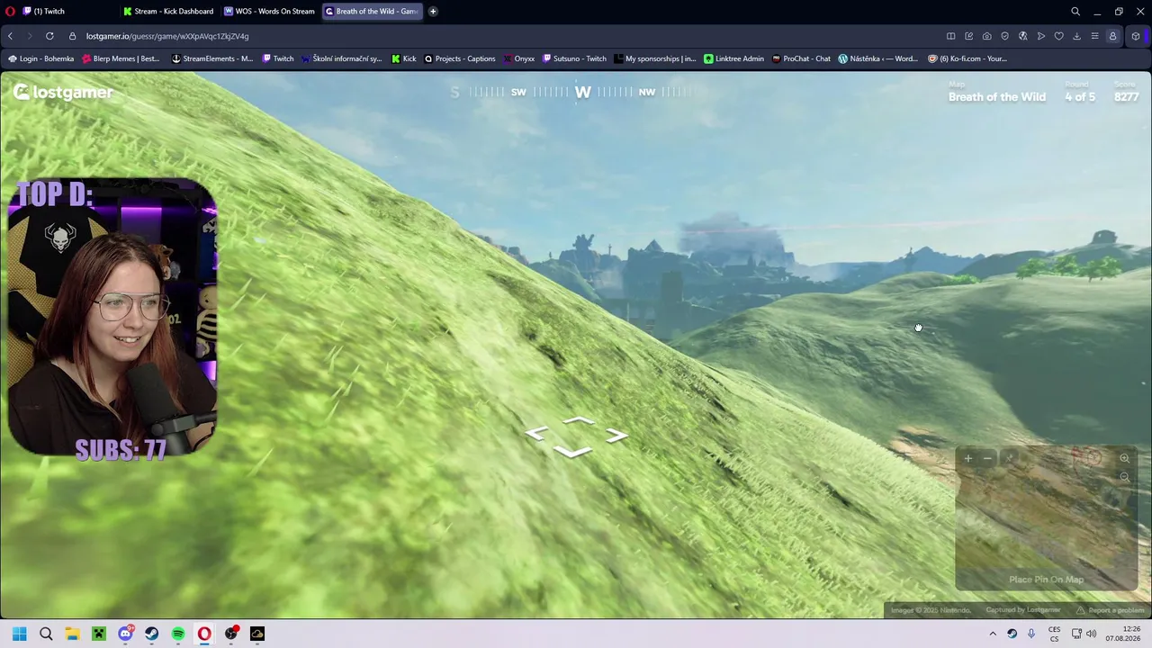Viewport: 1152px width, 648px height.
Task: Open the Opera menu
Action: point(10,12)
